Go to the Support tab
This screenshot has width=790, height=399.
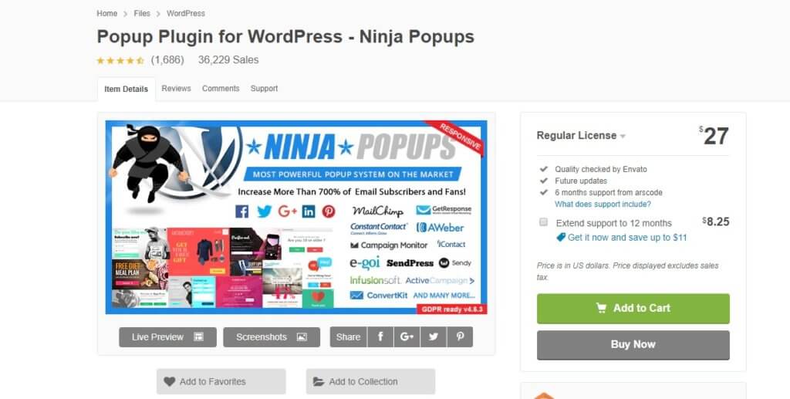pos(264,88)
